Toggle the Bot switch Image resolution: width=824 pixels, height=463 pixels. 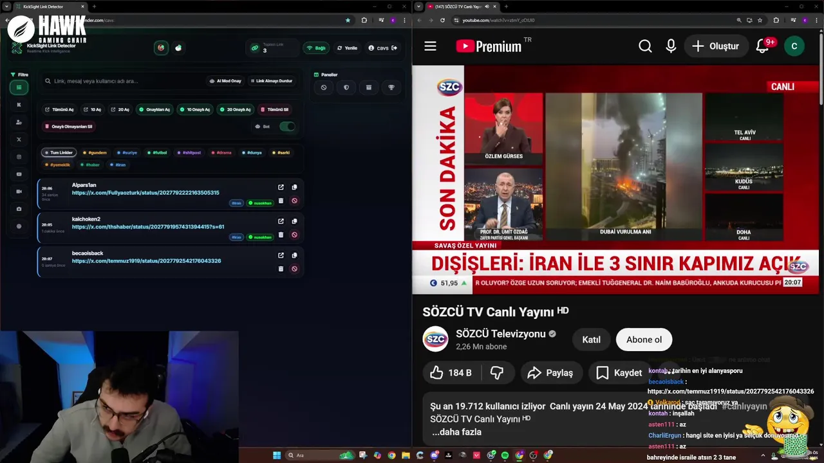pos(287,127)
